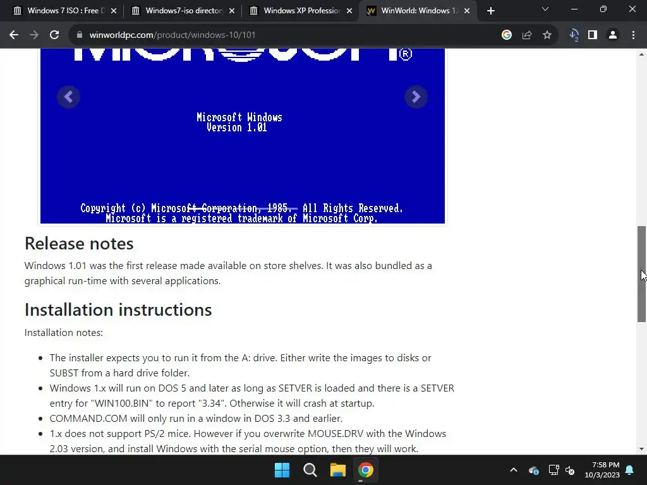This screenshot has width=647, height=485.
Task: Click the scrollbar down arrow
Action: coord(642,449)
